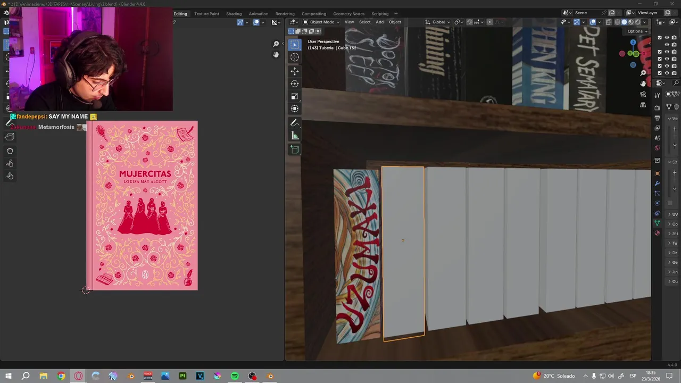This screenshot has width=681, height=383.
Task: Open the View menu in viewport
Action: click(x=349, y=22)
